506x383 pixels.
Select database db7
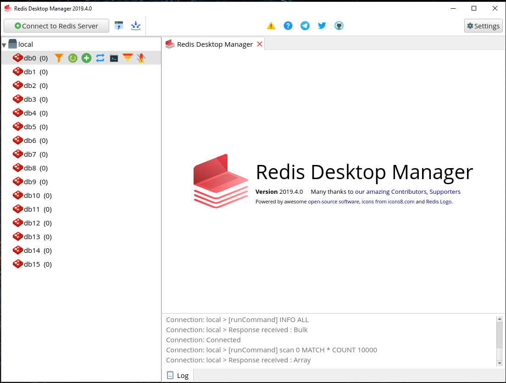[x=81, y=154]
